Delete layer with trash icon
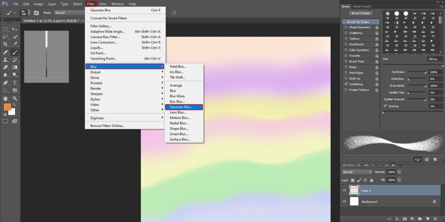The width and height of the screenshot is (445, 222). click(x=435, y=219)
